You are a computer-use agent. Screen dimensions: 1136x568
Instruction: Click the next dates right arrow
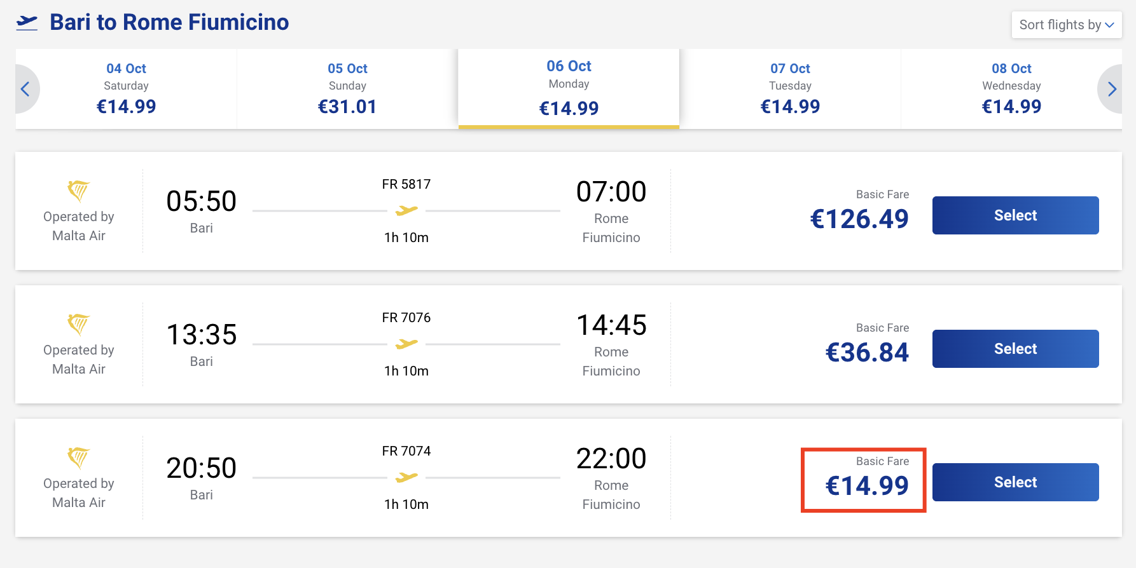[1112, 89]
